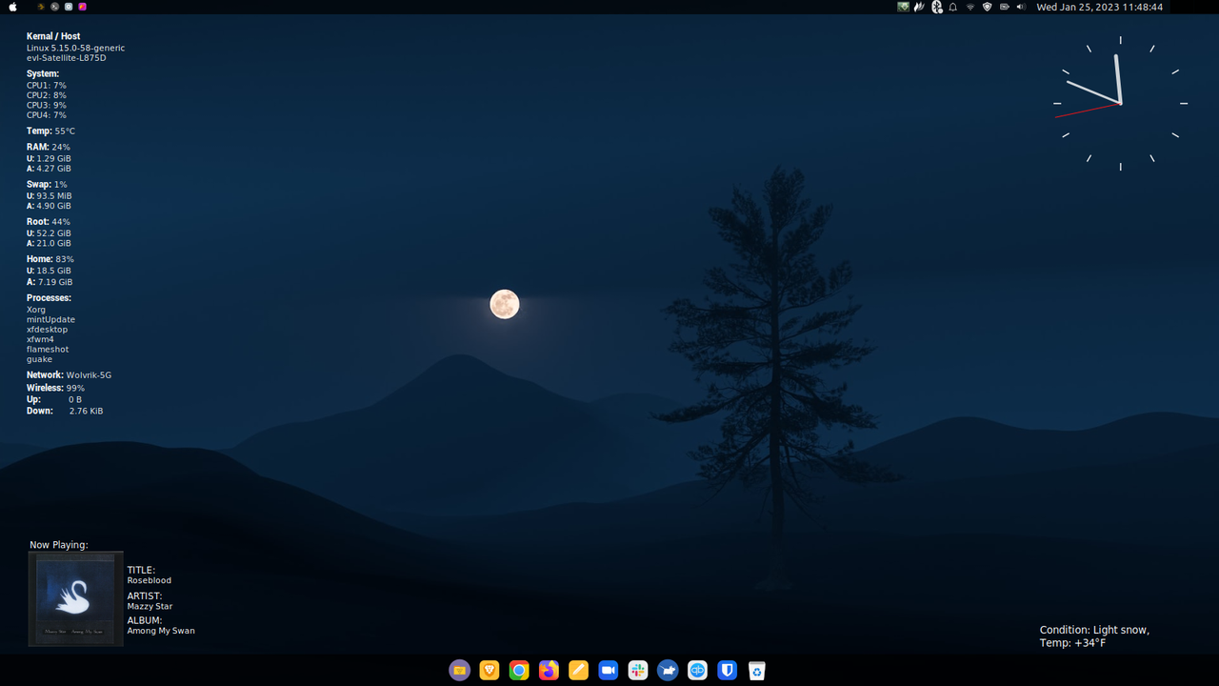The image size is (1219, 686).
Task: Click the CPU3: 9% reading
Action: point(47,105)
